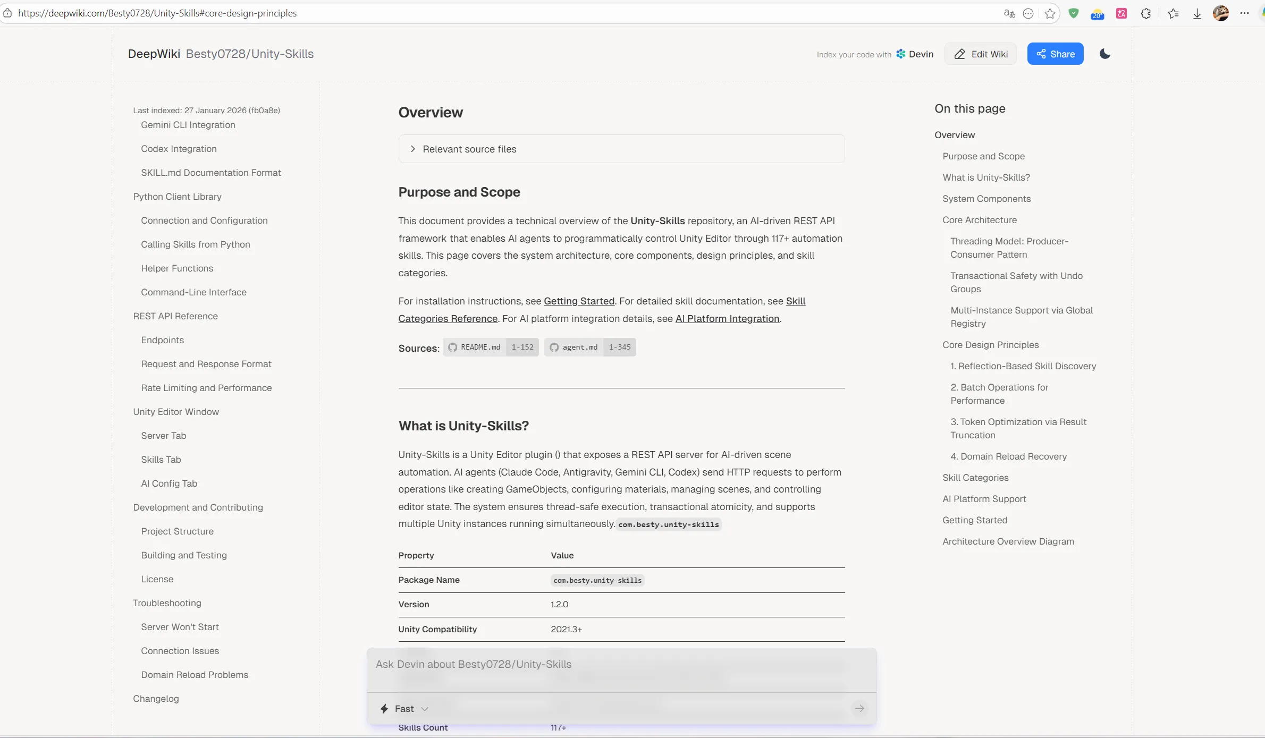Click the Edit Wiki pencil icon
1265x738 pixels.
click(x=960, y=54)
